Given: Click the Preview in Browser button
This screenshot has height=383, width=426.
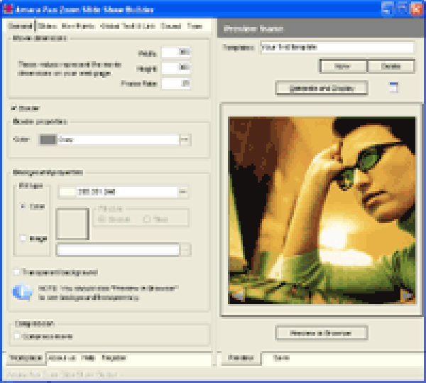Looking at the screenshot, I should pyautogui.click(x=322, y=333).
